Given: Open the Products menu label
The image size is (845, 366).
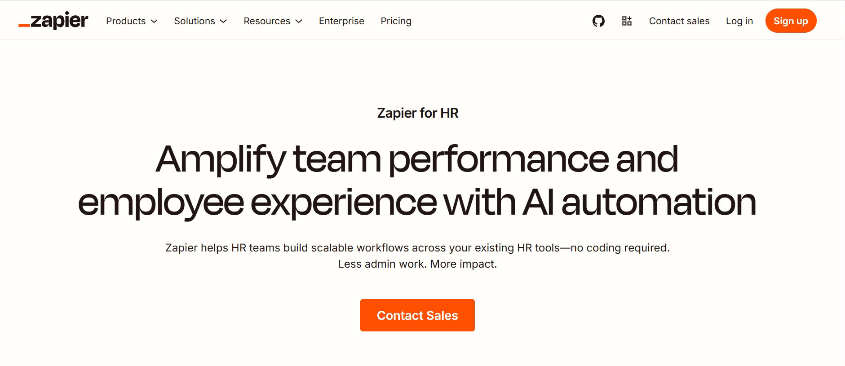Looking at the screenshot, I should 126,21.
